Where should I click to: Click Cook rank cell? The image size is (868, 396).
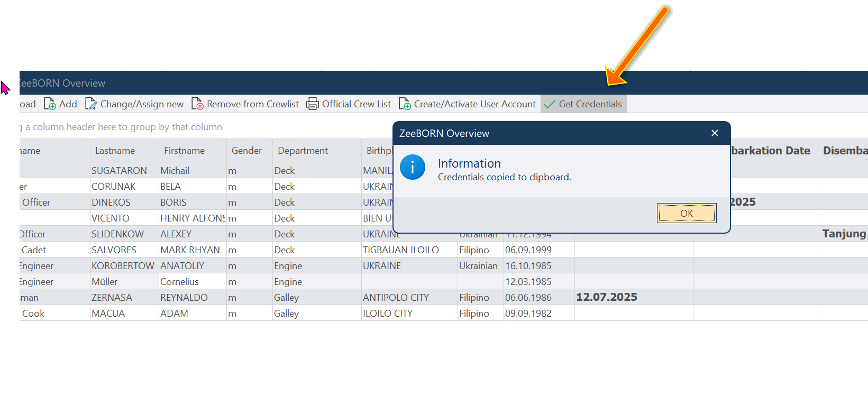coord(54,314)
